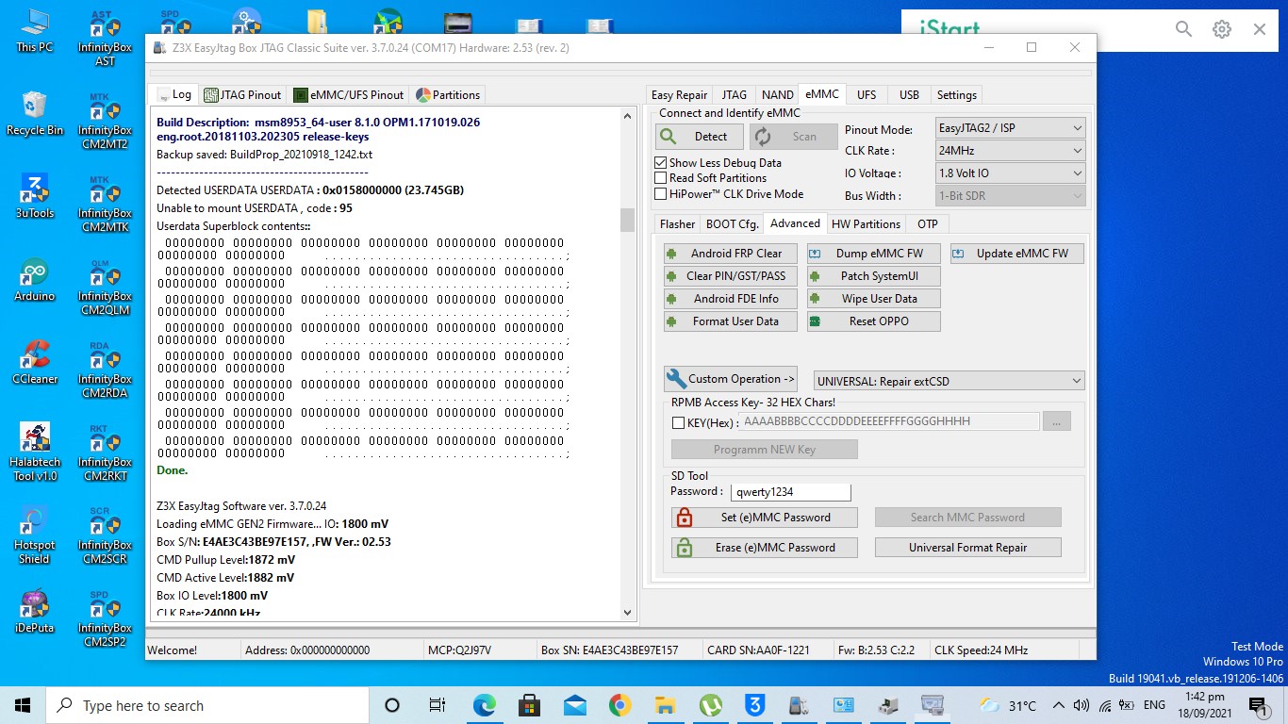Launch CCleaner desktop shortcut
The image size is (1288, 724).
[x=34, y=362]
